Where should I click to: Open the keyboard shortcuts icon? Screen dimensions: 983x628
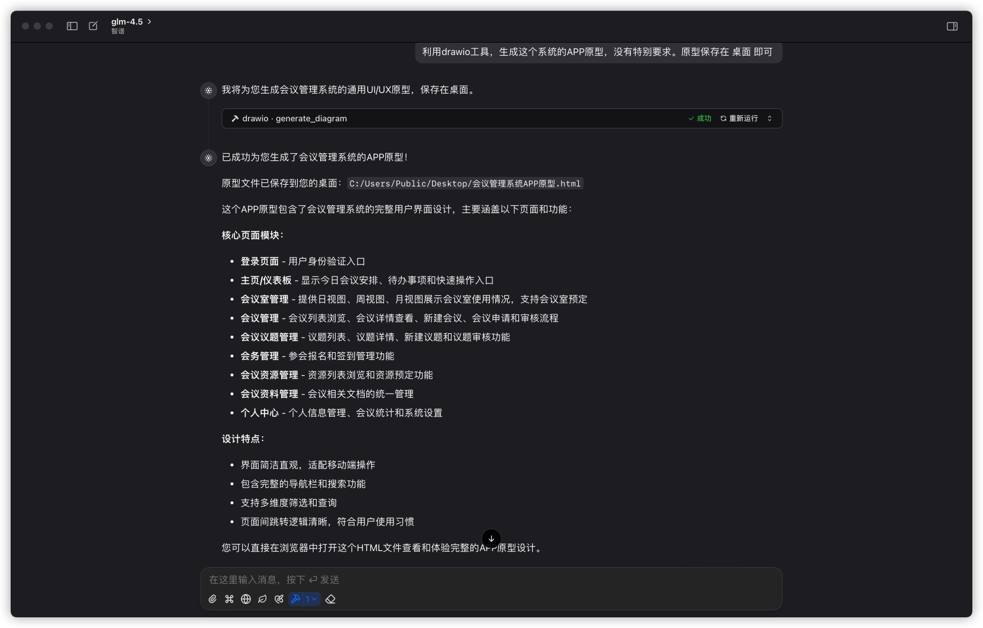[x=230, y=599]
